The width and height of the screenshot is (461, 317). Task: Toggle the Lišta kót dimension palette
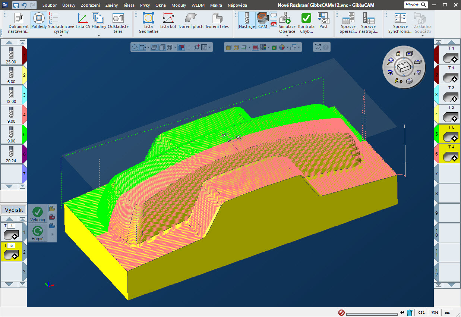(x=168, y=21)
